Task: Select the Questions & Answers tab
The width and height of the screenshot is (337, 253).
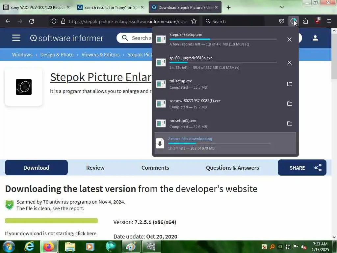Action: click(232, 168)
